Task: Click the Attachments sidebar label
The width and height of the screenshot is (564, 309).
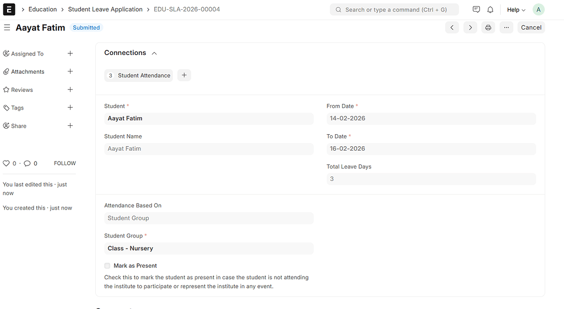Action: point(28,72)
